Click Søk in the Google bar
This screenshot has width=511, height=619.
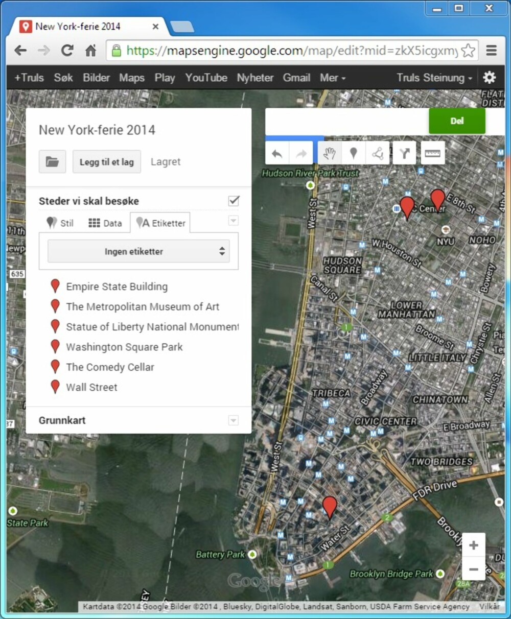(63, 78)
